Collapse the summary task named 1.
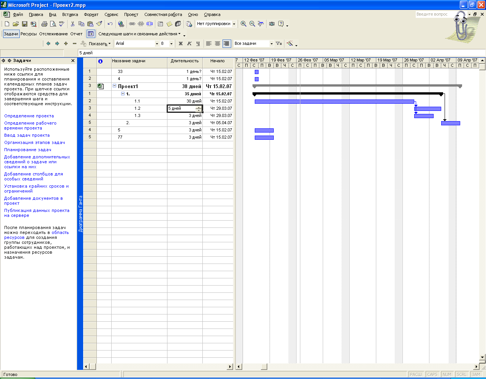This screenshot has width=486, height=379. click(123, 93)
